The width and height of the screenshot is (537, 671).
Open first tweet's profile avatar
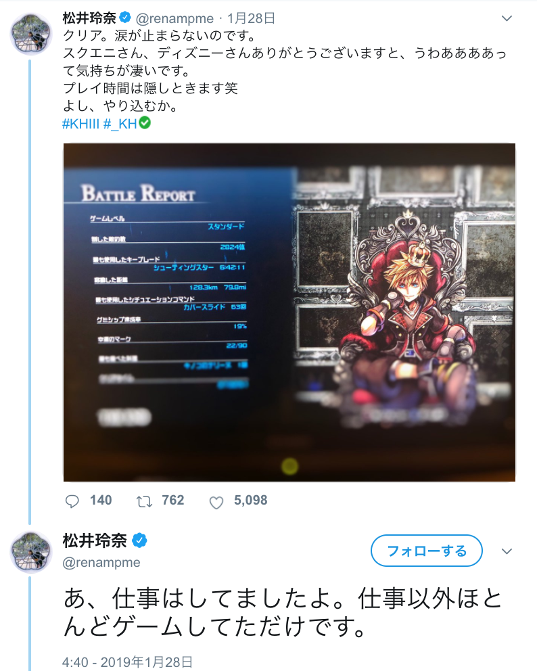(31, 34)
